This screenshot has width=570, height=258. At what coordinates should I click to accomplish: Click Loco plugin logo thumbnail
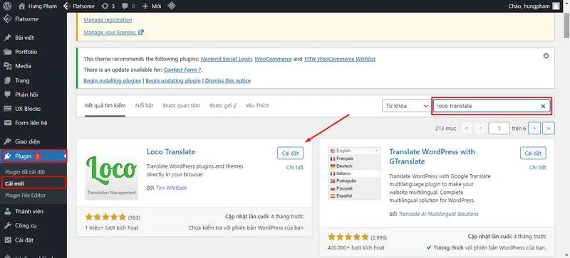click(112, 173)
